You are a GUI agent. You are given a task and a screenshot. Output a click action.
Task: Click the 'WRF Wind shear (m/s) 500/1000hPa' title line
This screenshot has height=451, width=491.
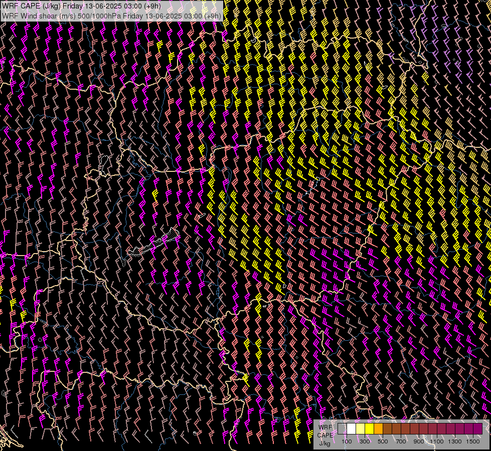pos(111,16)
